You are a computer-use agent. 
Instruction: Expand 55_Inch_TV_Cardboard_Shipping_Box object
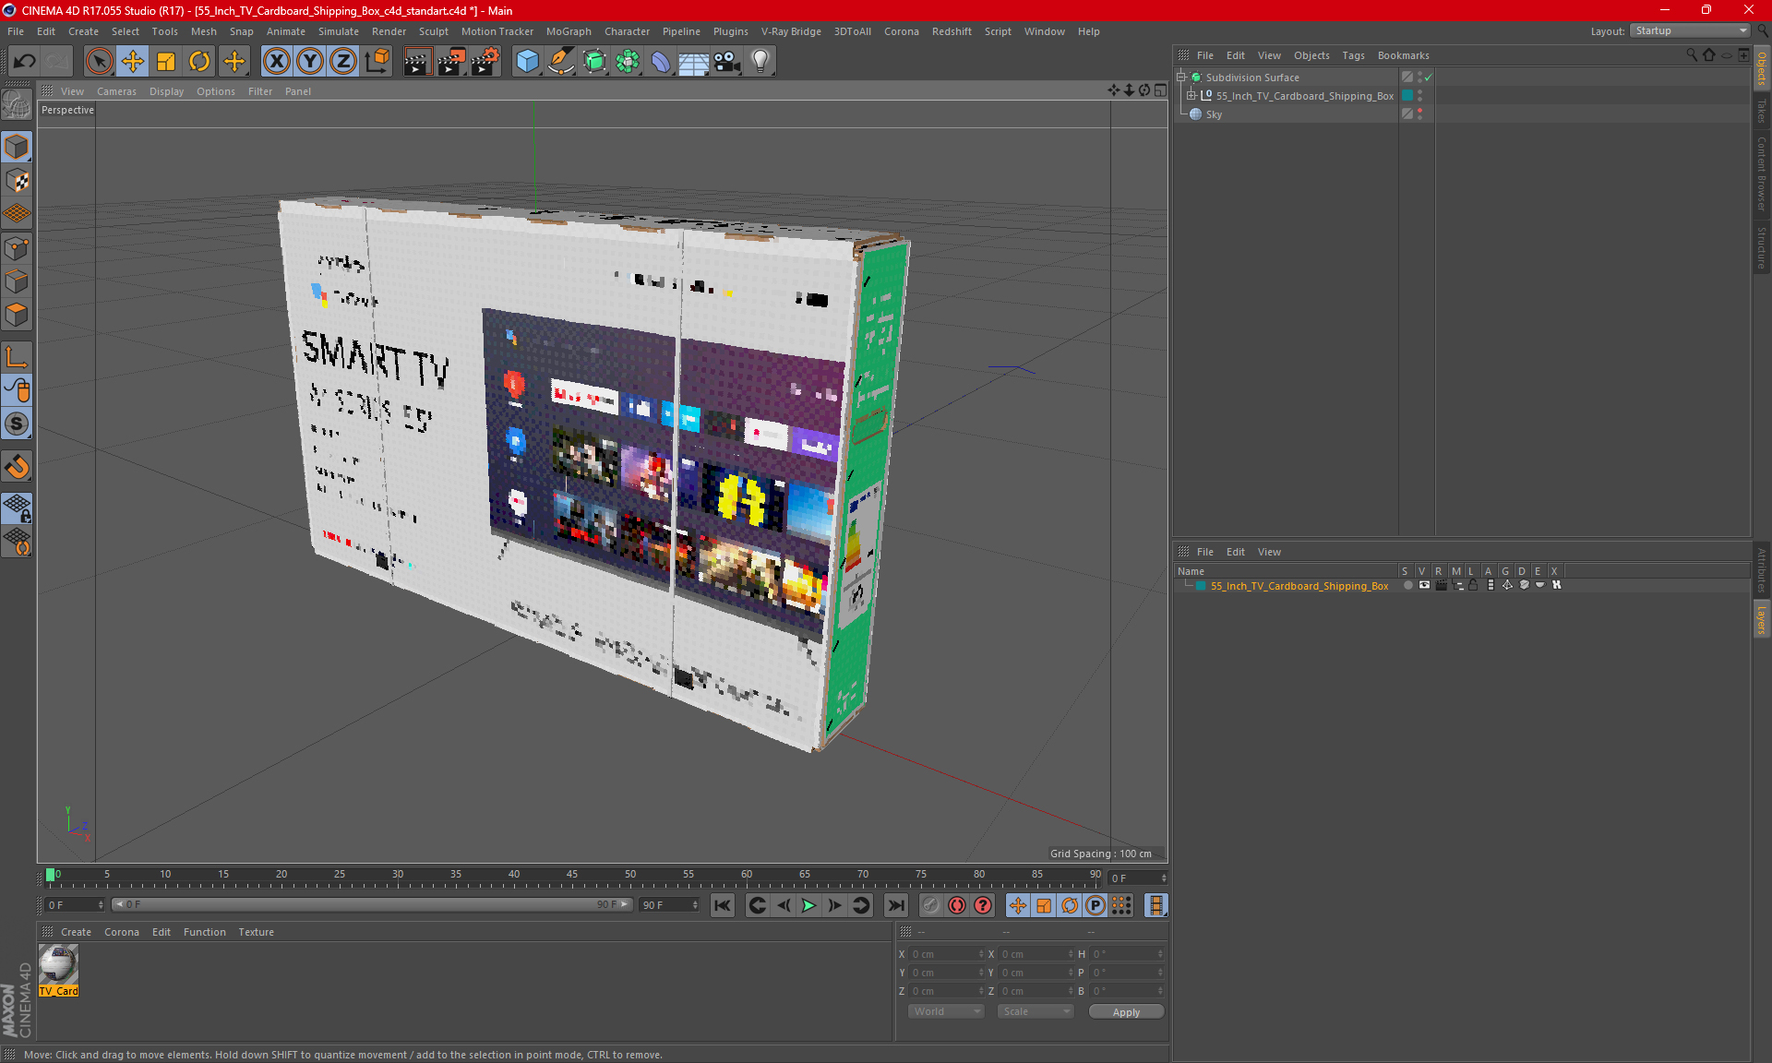(1191, 96)
